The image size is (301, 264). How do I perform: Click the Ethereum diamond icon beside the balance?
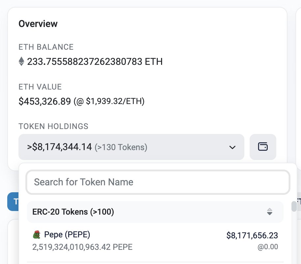click(x=22, y=62)
